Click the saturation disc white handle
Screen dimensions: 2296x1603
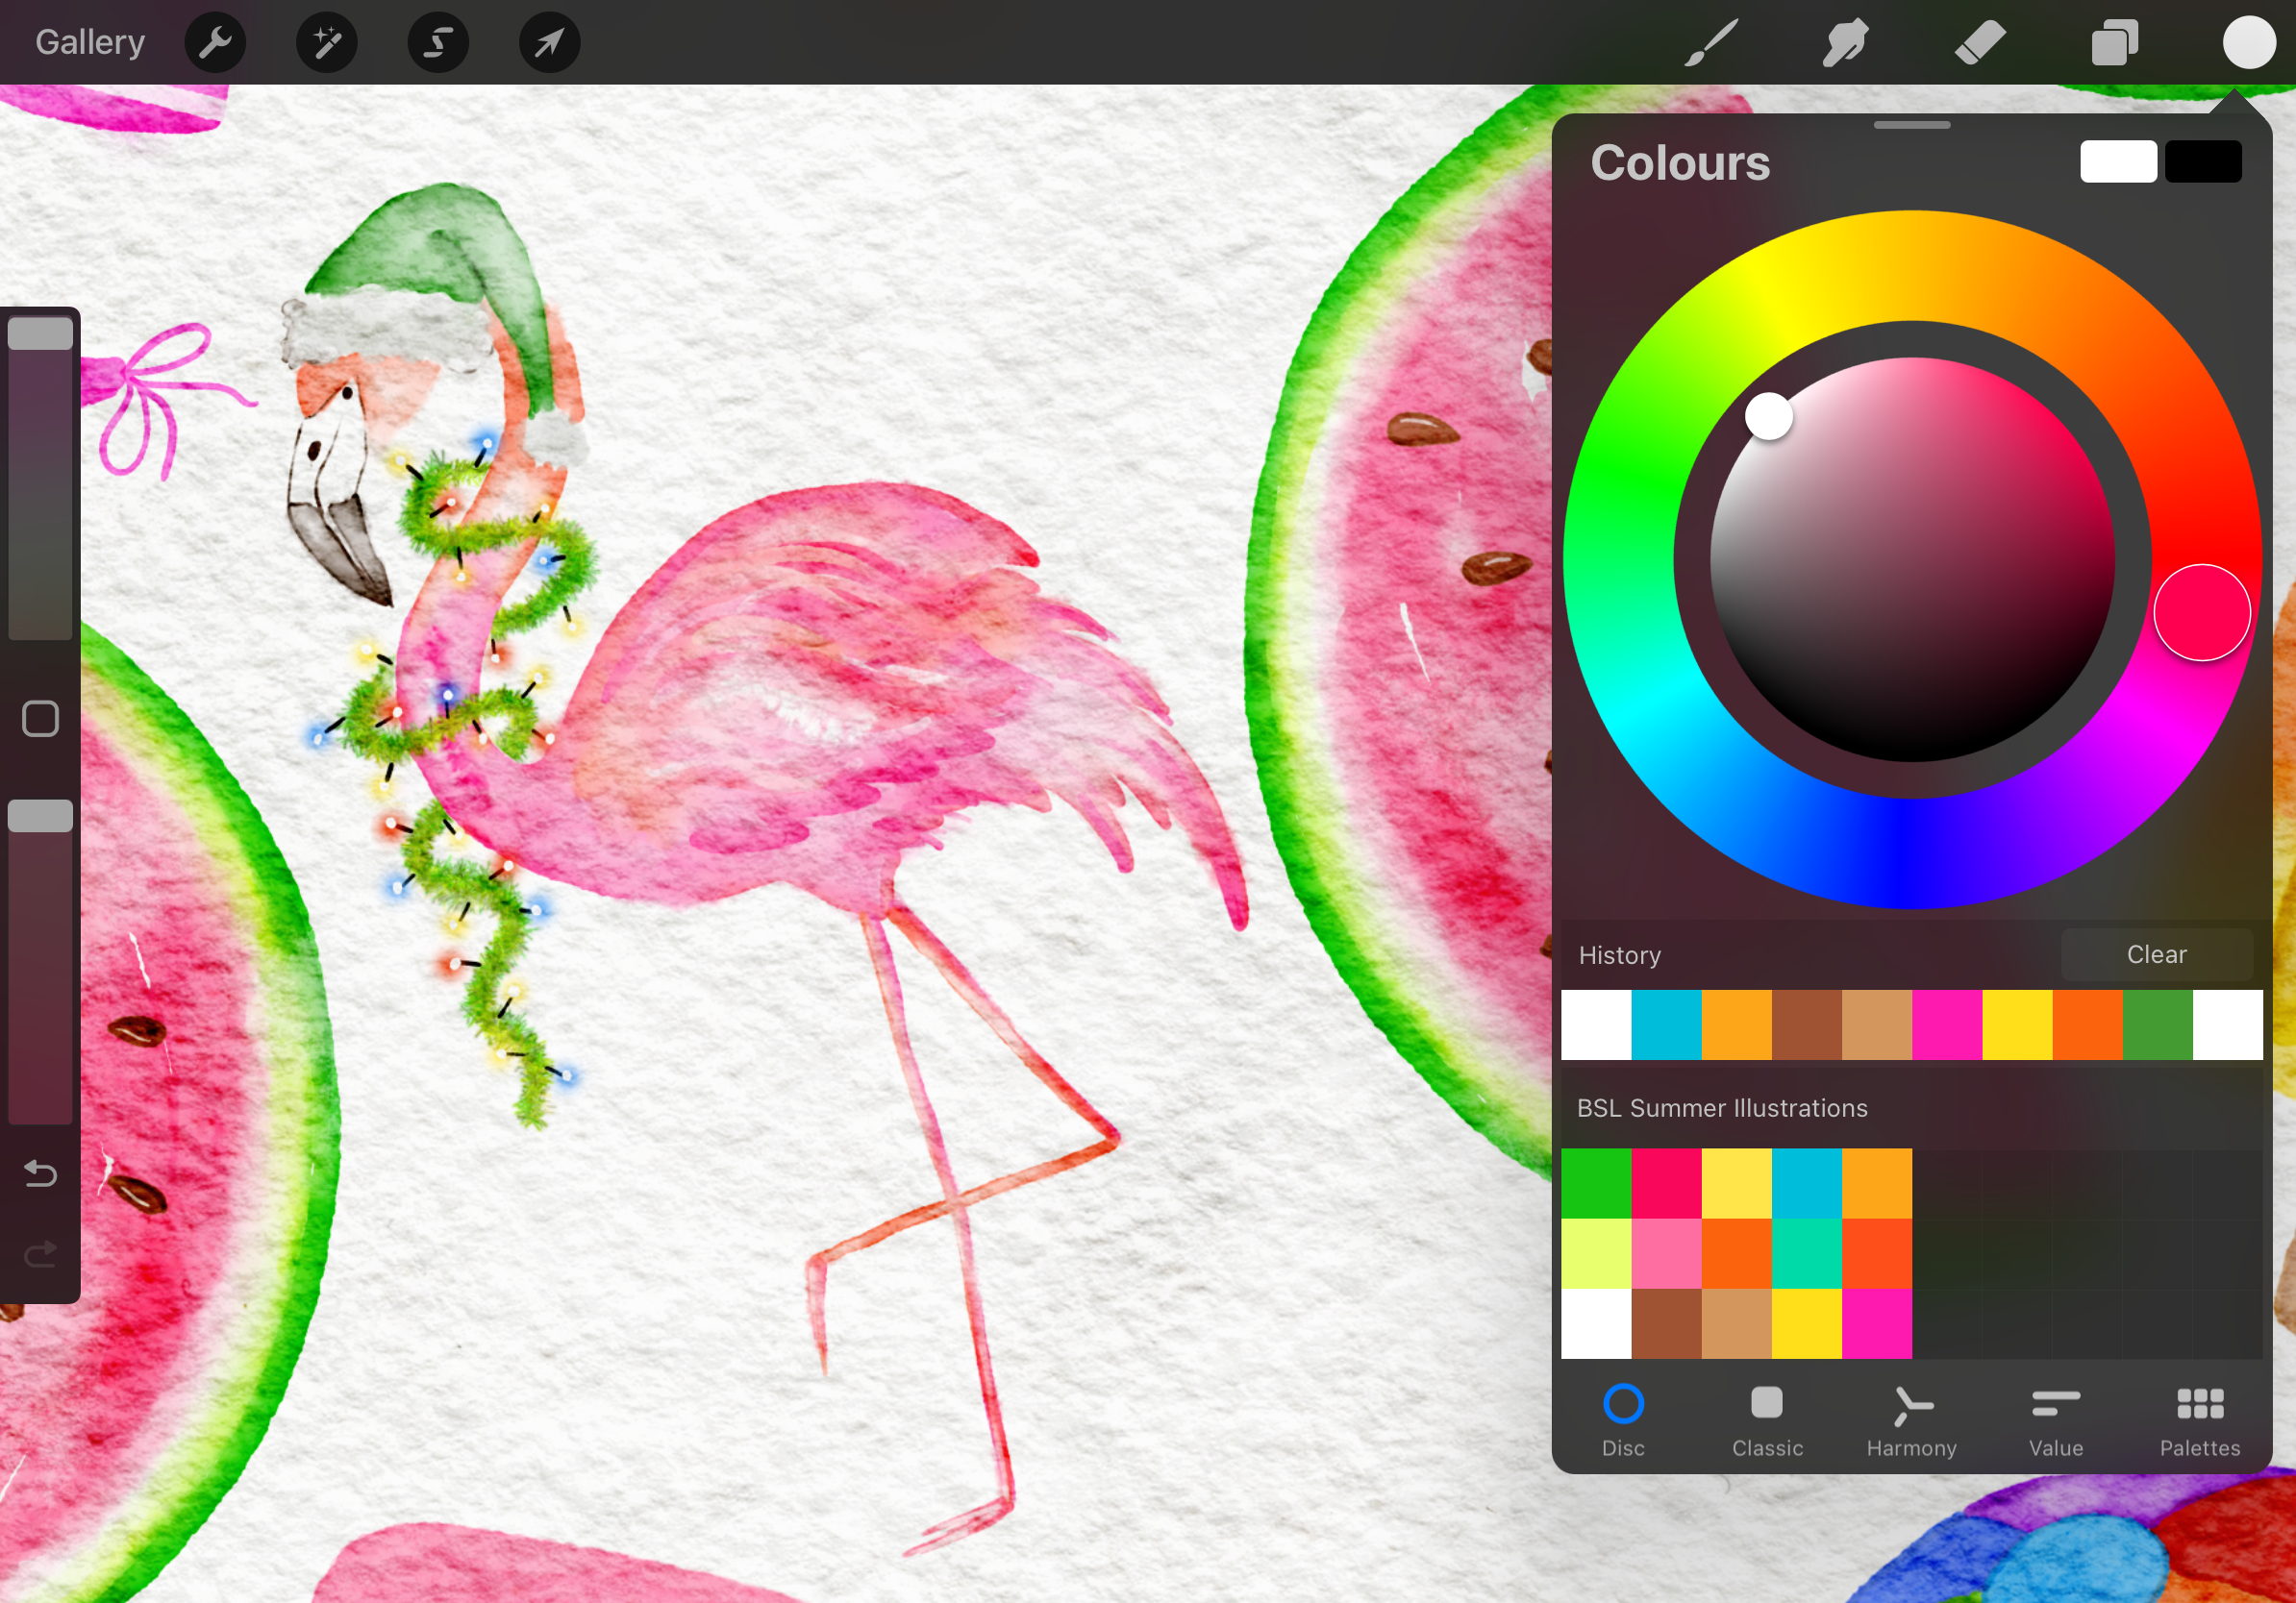point(1768,416)
